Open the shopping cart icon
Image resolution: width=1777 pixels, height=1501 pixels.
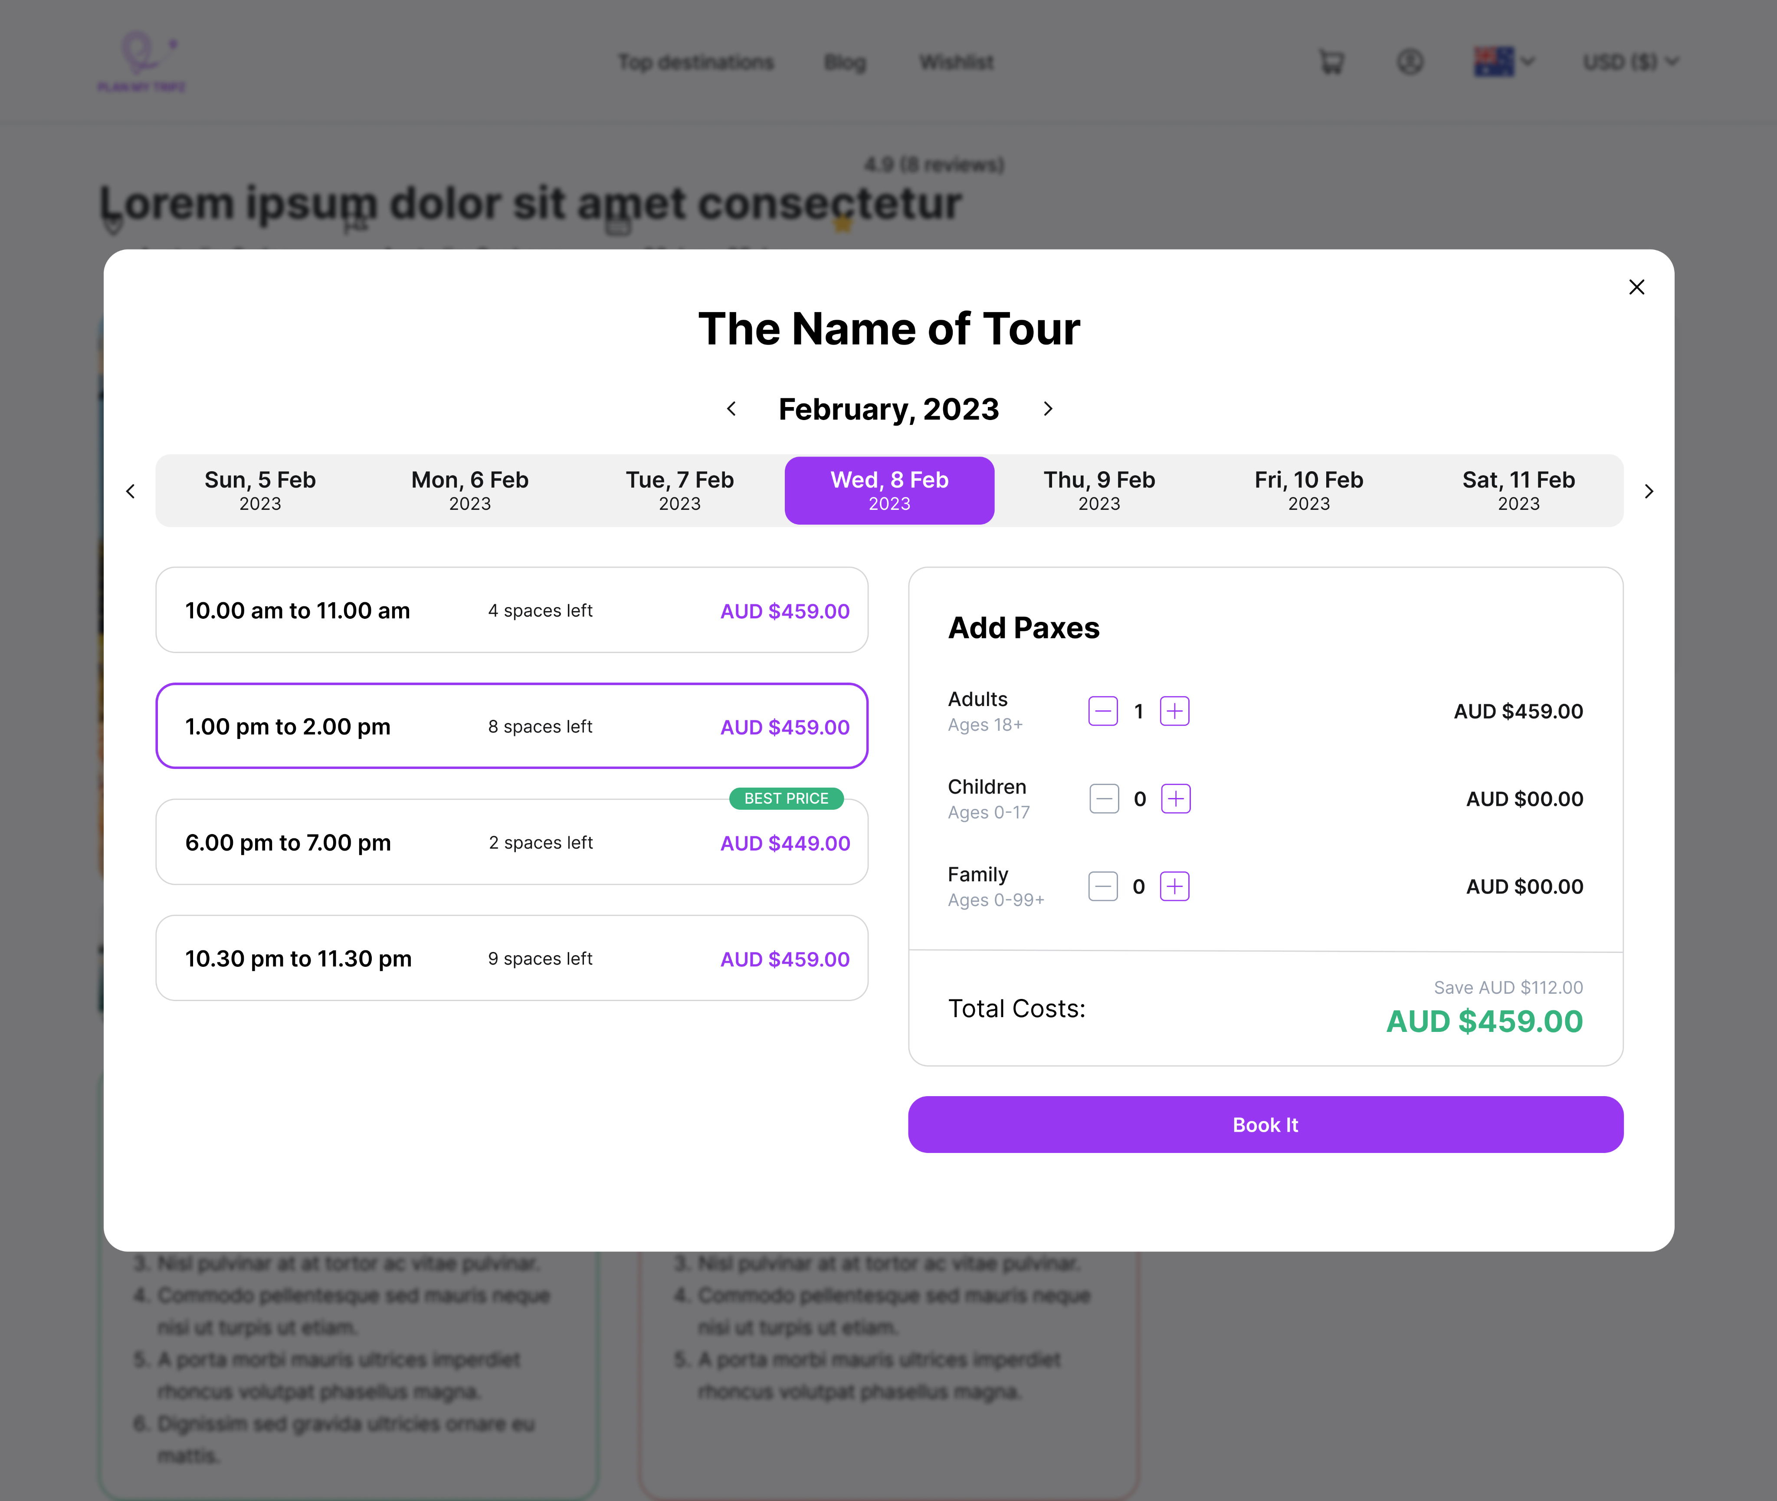(1331, 61)
